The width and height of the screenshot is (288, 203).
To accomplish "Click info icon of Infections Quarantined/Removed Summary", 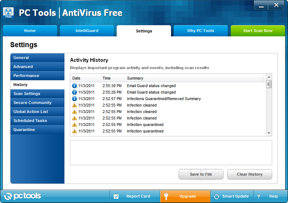I will click(x=75, y=99).
